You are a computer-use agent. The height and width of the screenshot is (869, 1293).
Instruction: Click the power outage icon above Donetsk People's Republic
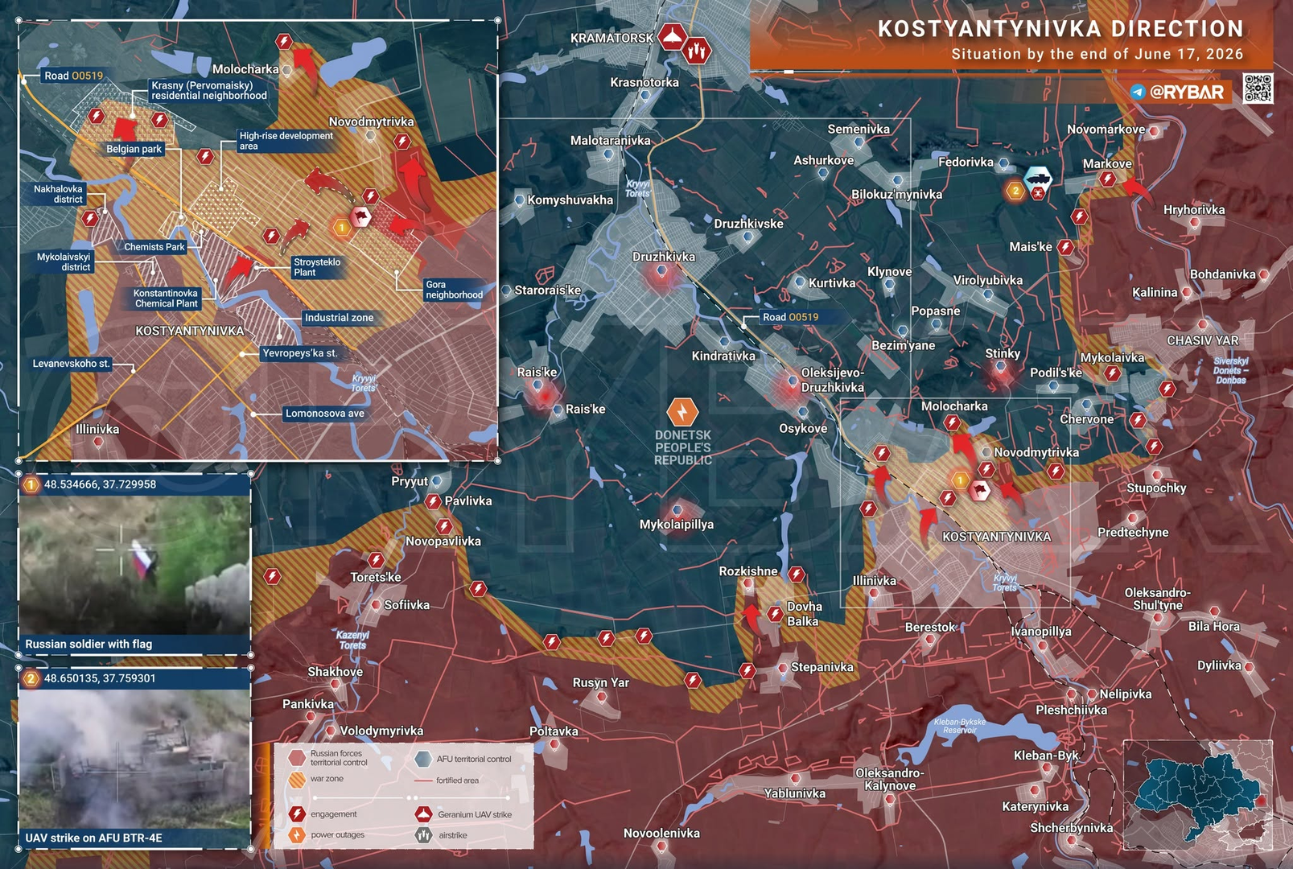pyautogui.click(x=682, y=412)
